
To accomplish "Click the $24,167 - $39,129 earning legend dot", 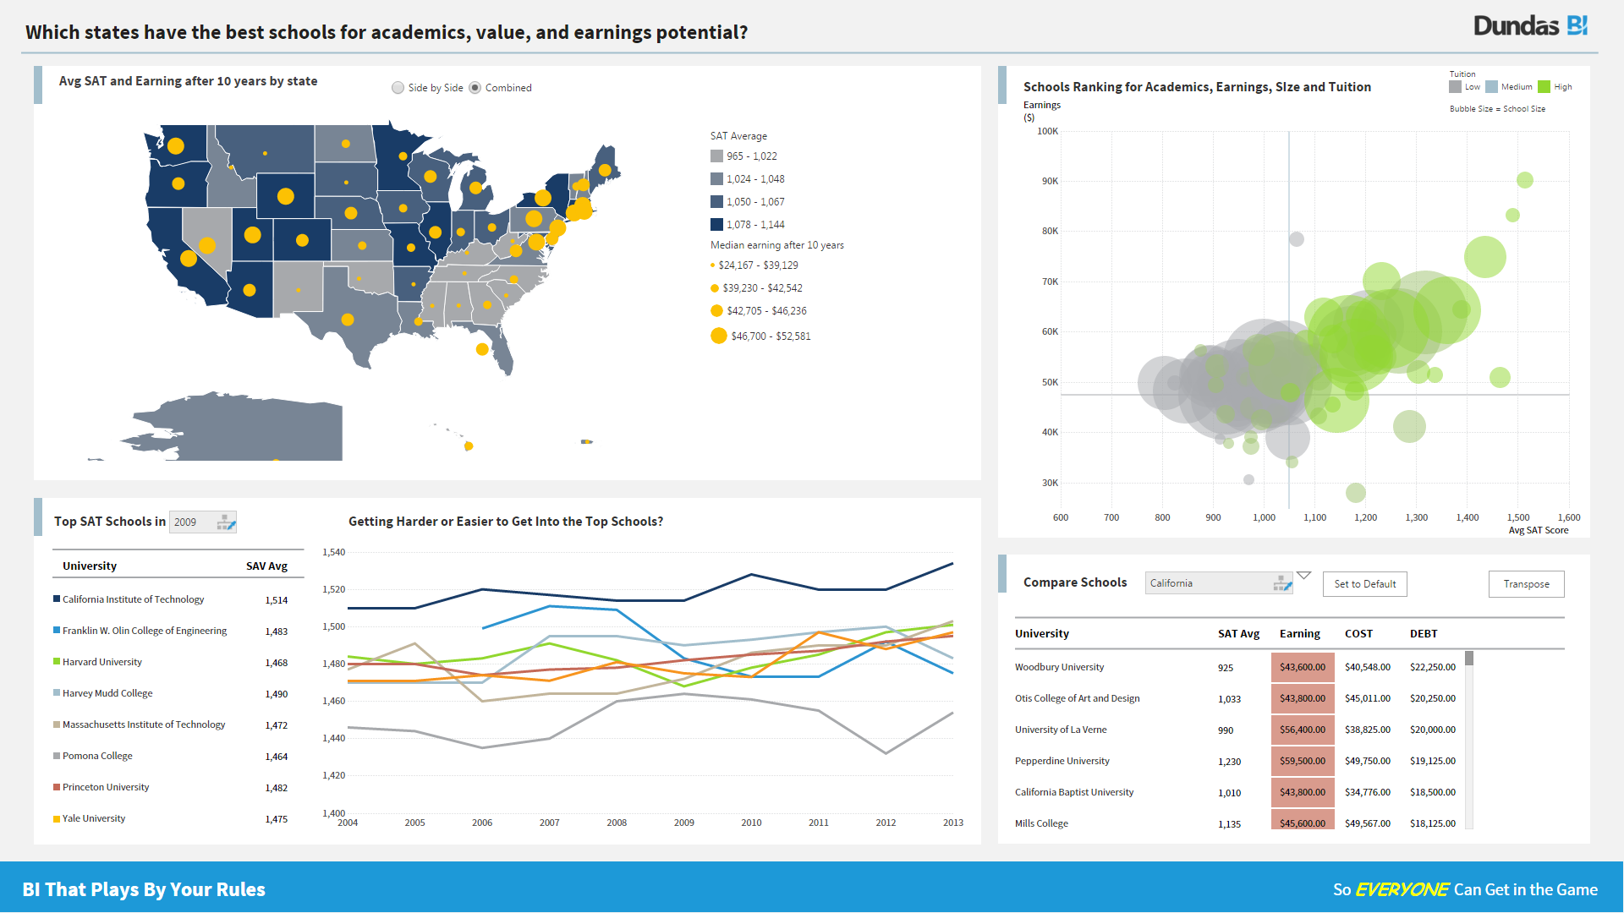I will 712,265.
